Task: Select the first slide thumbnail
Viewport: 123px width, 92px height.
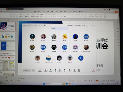Action: coord(8,27)
